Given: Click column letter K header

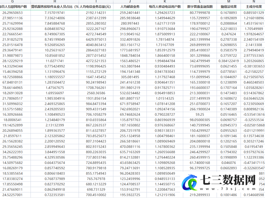Looking at the screenshot, I should coord(165,2).
